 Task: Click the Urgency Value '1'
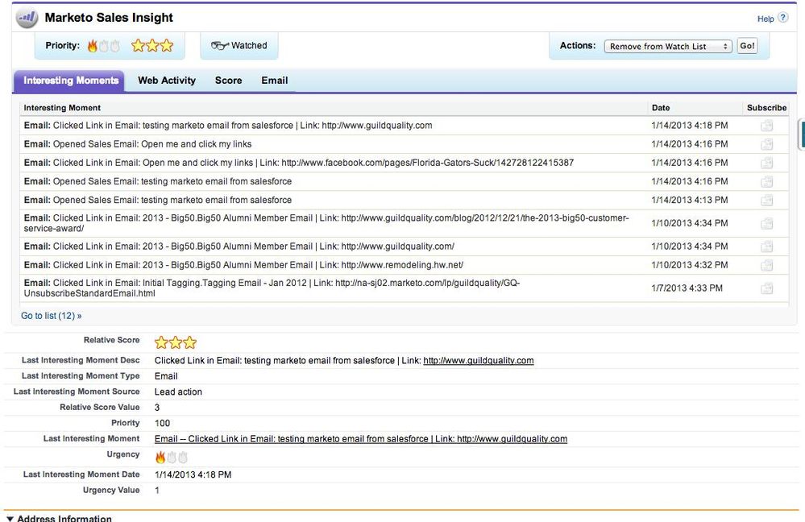click(x=157, y=490)
